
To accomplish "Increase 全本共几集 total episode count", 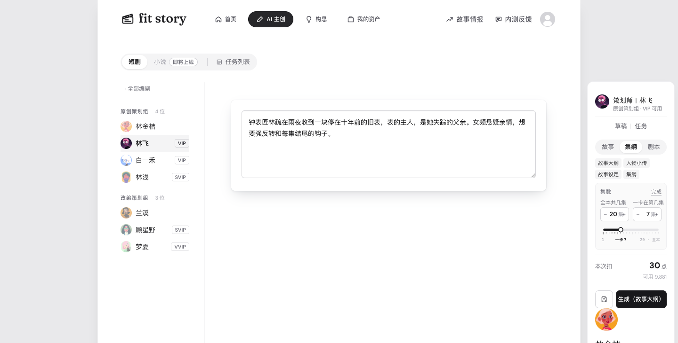I will click(624, 215).
